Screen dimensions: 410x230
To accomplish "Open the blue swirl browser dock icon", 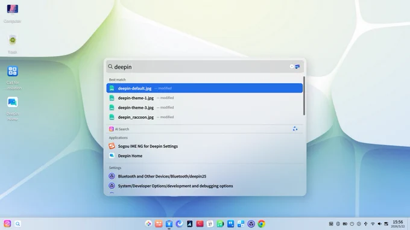I will click(179, 224).
